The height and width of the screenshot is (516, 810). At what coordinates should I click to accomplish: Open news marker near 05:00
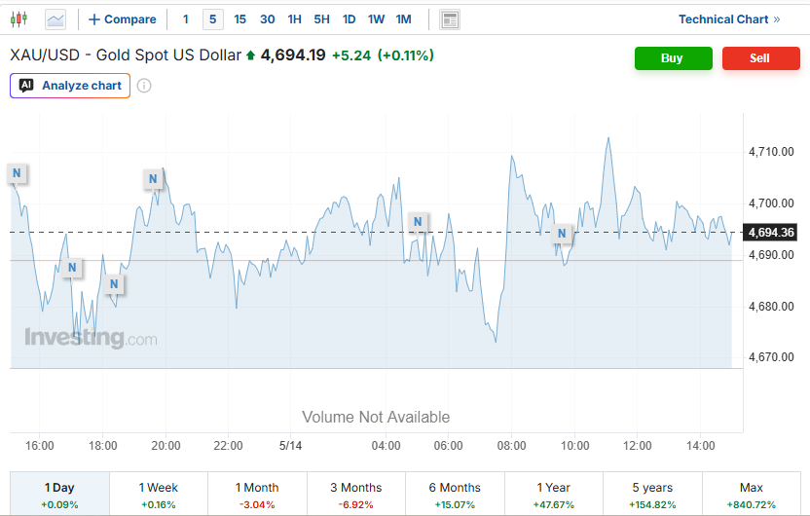[x=418, y=222]
